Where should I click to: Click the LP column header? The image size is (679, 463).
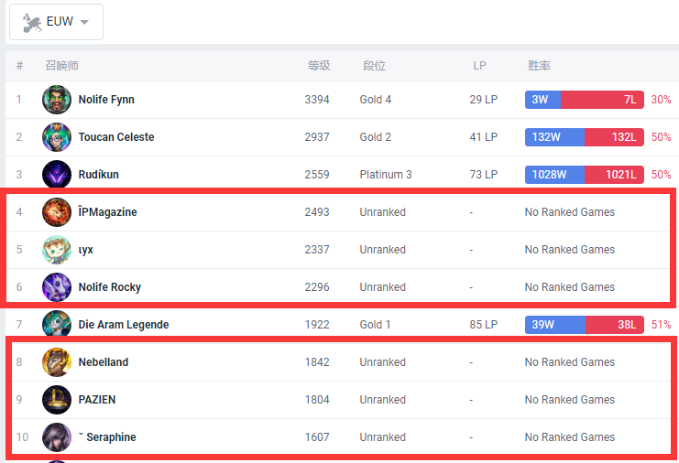(479, 66)
